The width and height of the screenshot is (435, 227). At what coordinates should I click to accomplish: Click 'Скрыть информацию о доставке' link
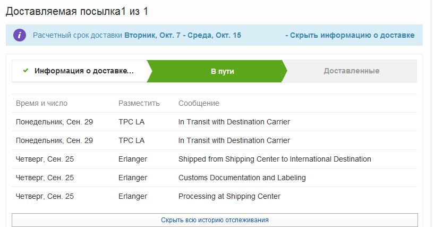pos(349,35)
